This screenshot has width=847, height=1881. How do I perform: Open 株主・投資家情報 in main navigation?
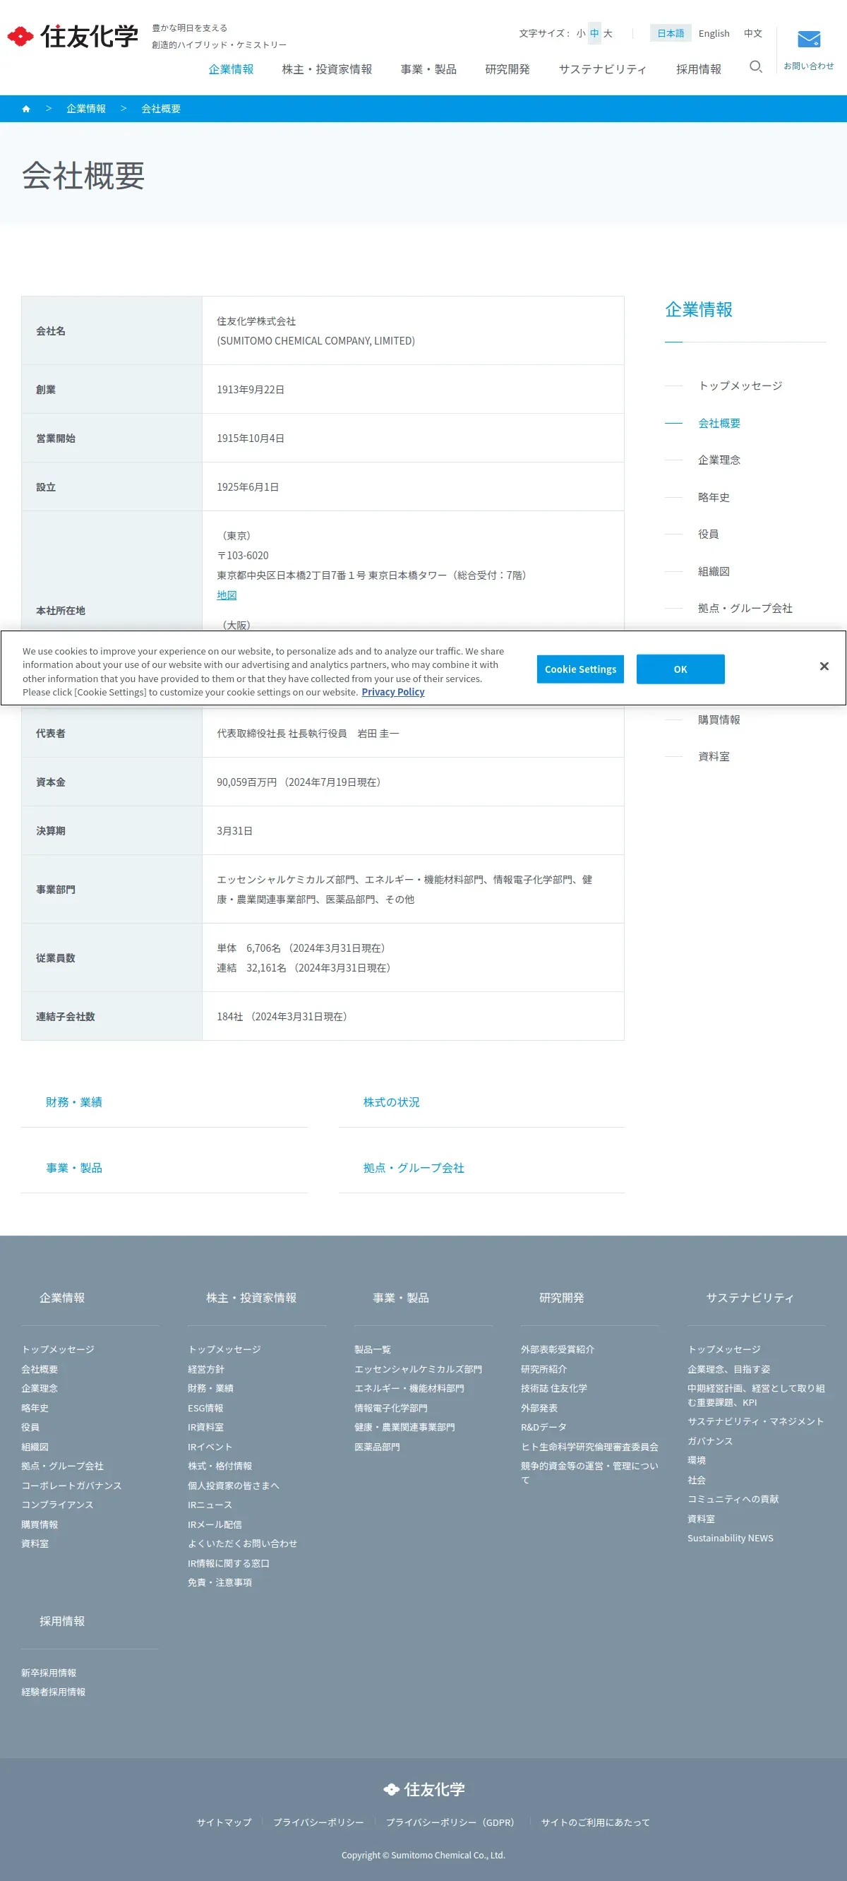click(326, 69)
